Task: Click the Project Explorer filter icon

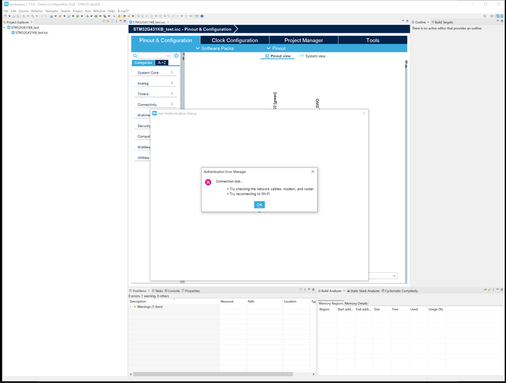Action: coord(112,21)
